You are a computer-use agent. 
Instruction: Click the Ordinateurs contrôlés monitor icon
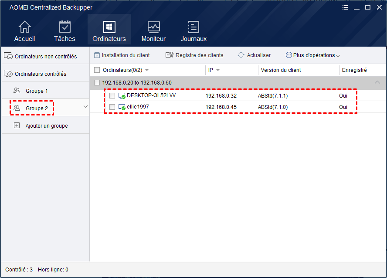(x=8, y=73)
